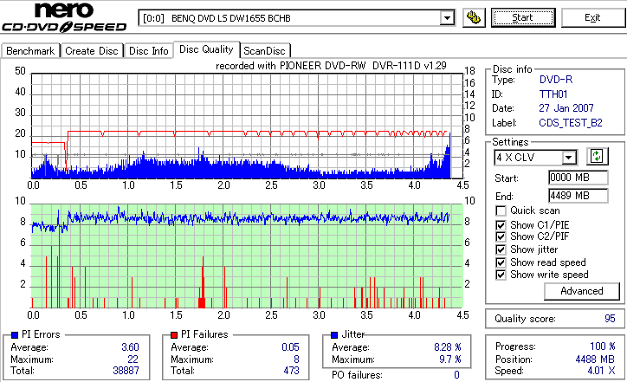Click PI Failures total value 473
627x382 pixels.
[x=292, y=371]
